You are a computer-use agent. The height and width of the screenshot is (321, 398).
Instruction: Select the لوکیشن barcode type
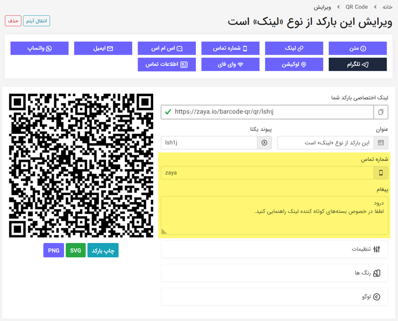294,65
